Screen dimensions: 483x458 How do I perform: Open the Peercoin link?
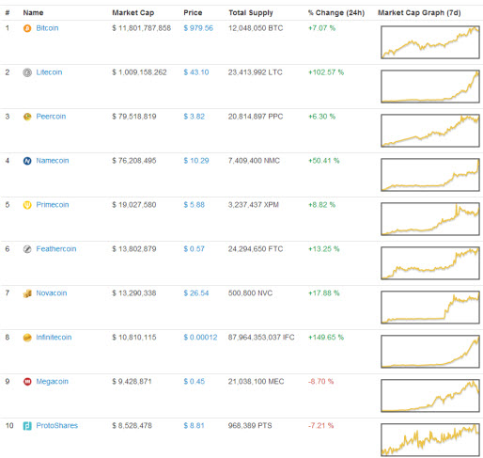tap(51, 117)
